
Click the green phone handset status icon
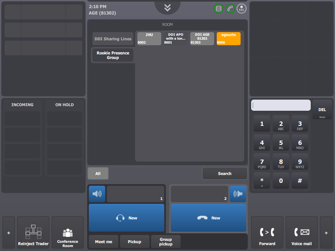pyautogui.click(x=230, y=9)
